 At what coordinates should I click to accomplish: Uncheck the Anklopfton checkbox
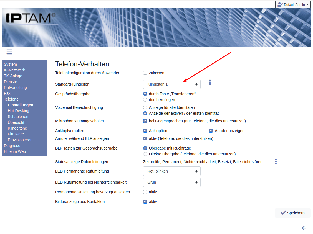tap(145, 131)
